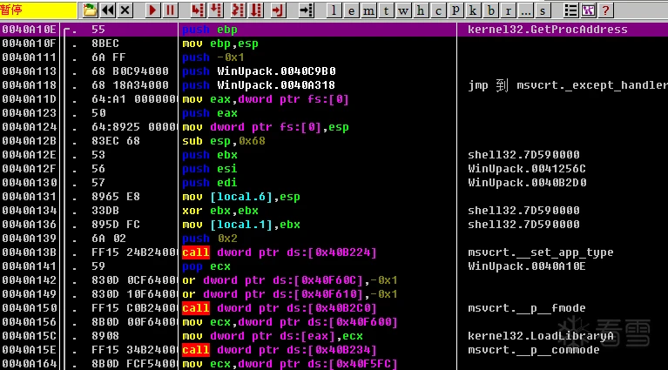Open the Handles window with 'h' button
The height and width of the screenshot is (370, 668).
[x=421, y=10]
